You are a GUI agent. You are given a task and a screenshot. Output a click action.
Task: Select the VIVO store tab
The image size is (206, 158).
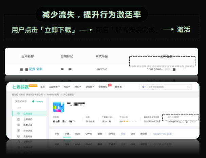77,134
